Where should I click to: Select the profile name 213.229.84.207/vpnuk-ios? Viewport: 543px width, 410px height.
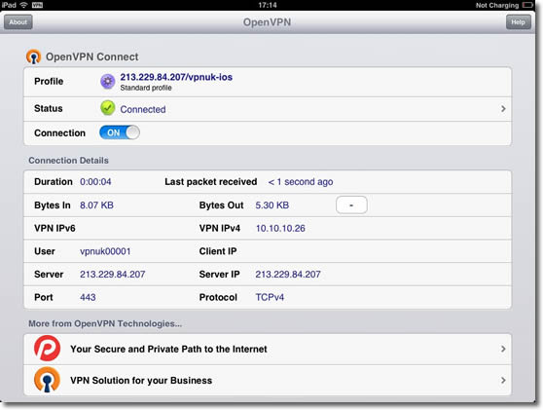[x=176, y=77]
